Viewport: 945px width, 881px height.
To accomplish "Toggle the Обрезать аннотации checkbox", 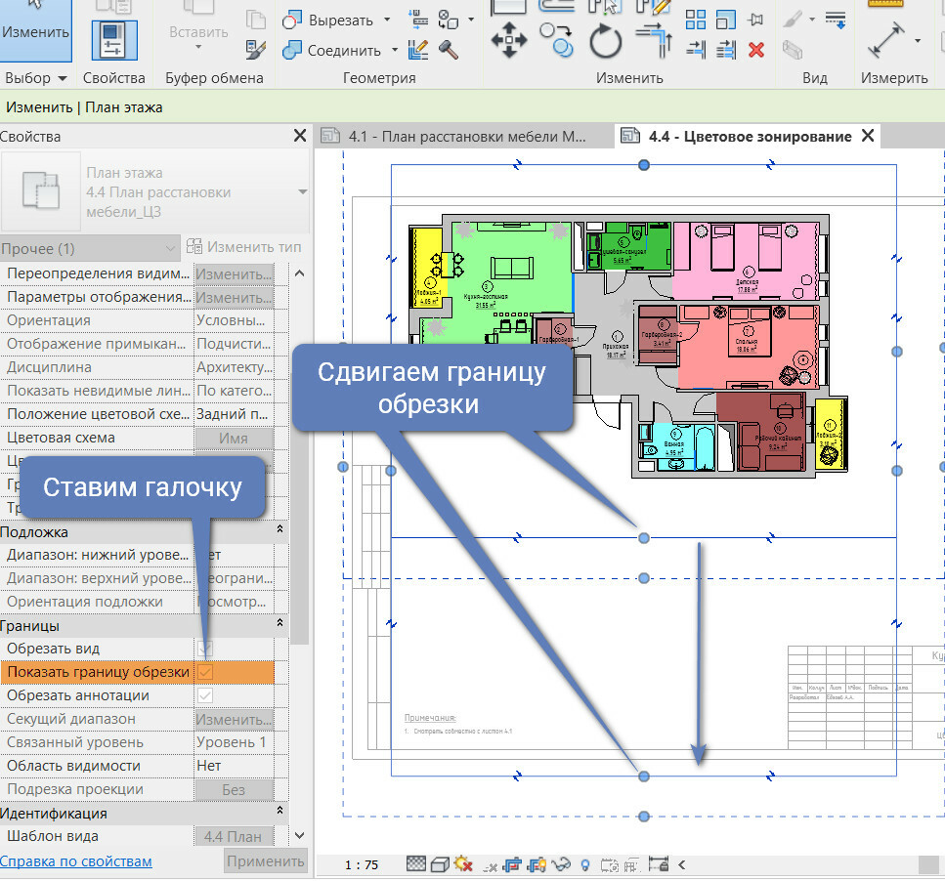I will 205,695.
